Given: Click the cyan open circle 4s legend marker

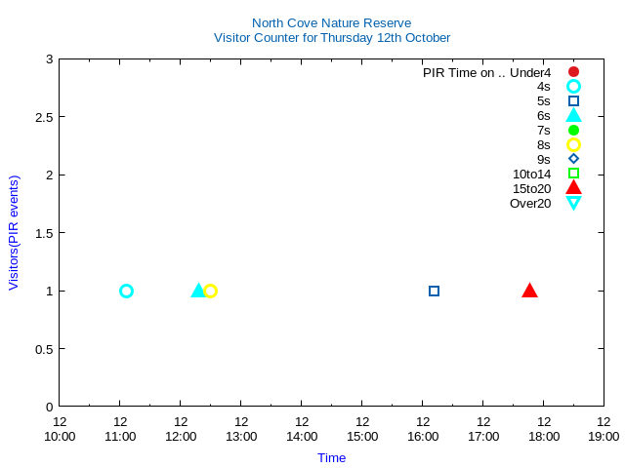Looking at the screenshot, I should (x=574, y=87).
